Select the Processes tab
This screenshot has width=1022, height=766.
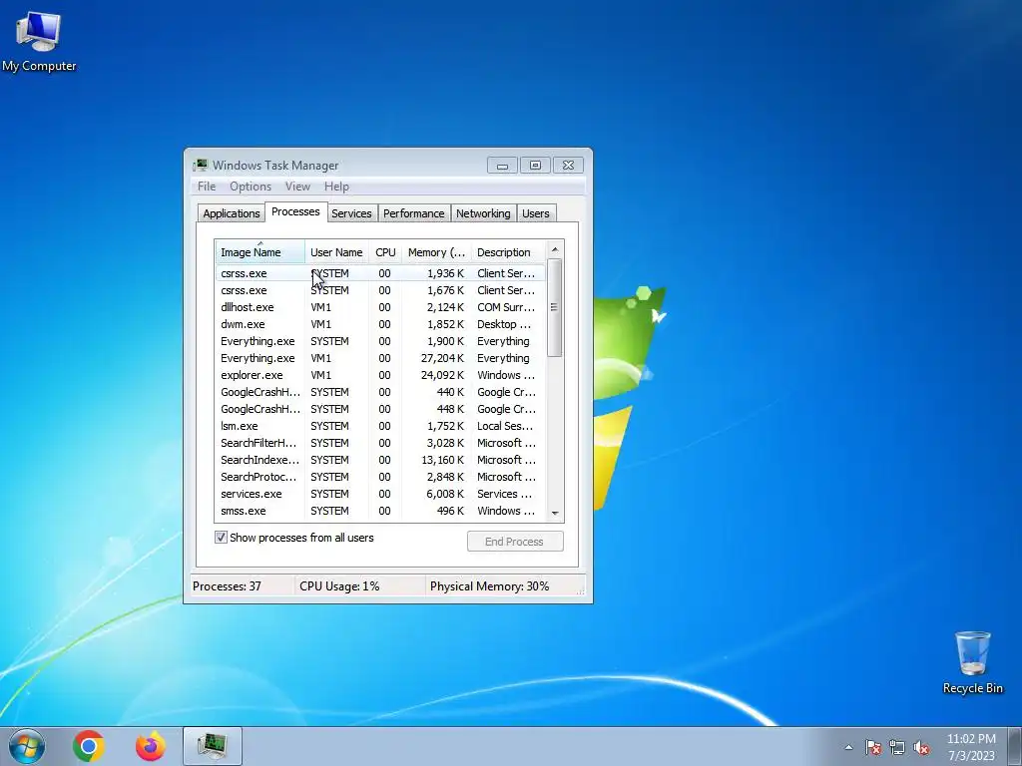click(295, 211)
